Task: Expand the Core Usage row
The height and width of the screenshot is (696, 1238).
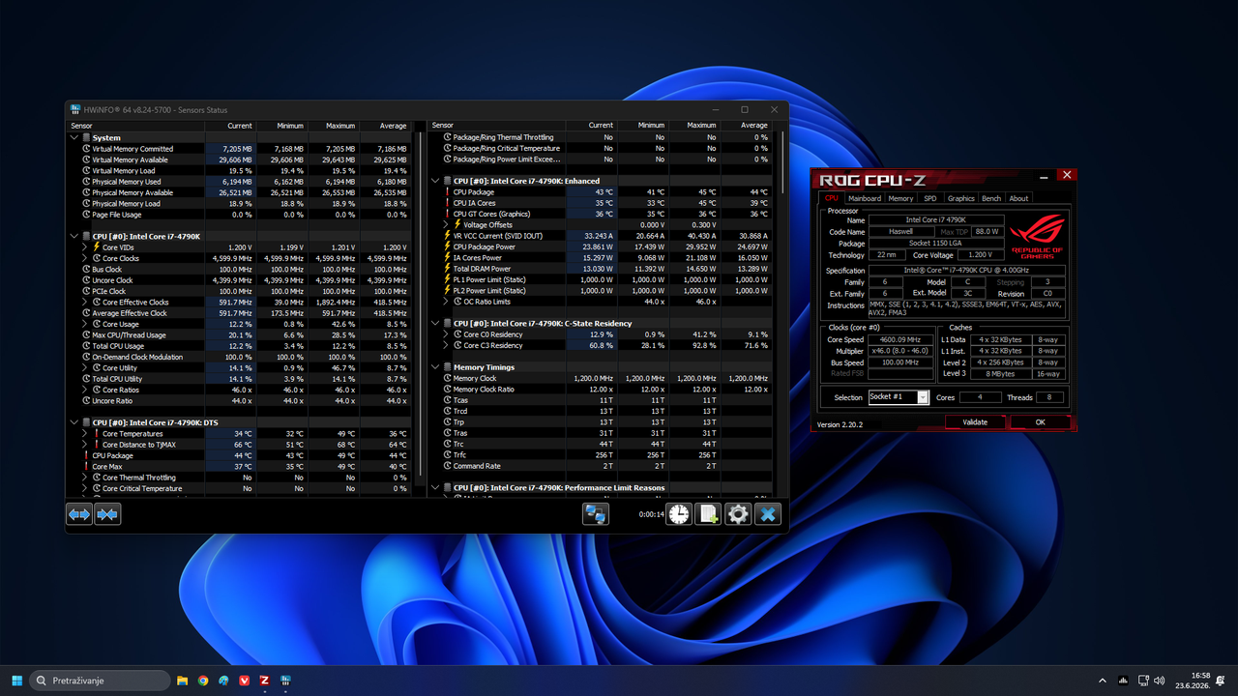Action: pyautogui.click(x=85, y=324)
